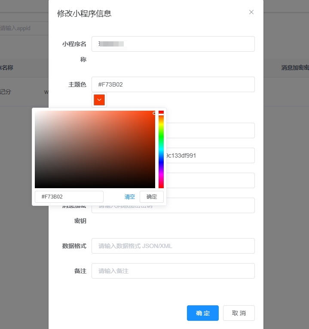Click the circular cursor in the color panel
The image size is (309, 329).
pyautogui.click(x=154, y=113)
